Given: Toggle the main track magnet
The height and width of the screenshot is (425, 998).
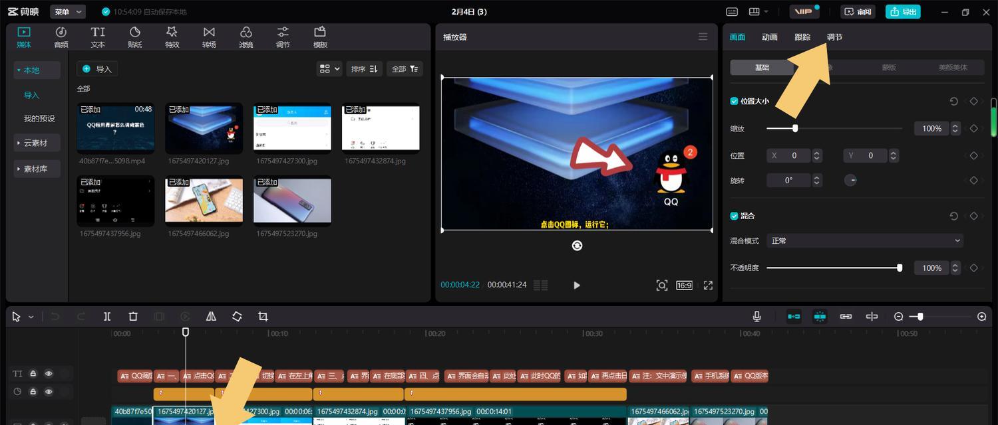Looking at the screenshot, I should (794, 317).
